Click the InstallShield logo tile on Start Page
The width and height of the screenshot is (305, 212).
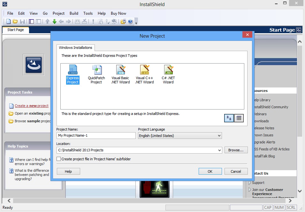coord(34,65)
